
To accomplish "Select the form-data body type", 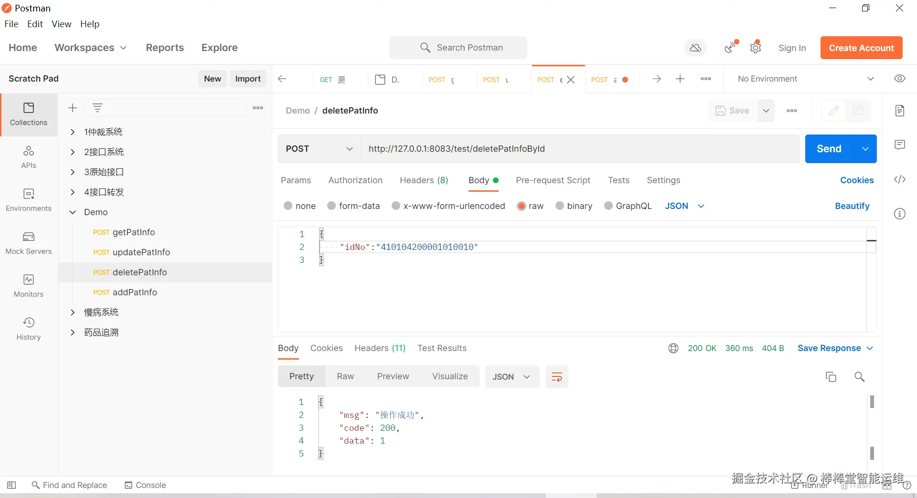I will click(x=331, y=206).
